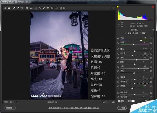Viewport: 157px width, 113px height.
Task: Select the Hand tool
Action: pyautogui.click(x=9, y=8)
